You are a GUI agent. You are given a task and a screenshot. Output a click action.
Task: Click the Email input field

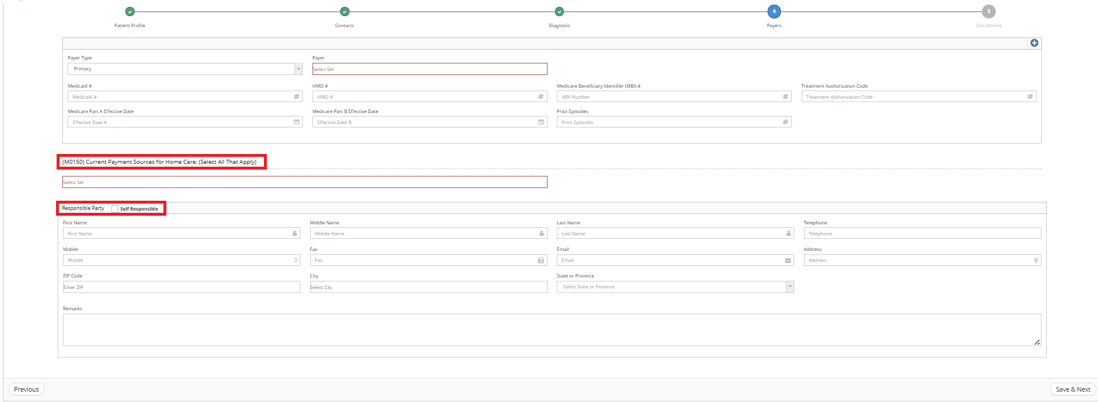675,260
